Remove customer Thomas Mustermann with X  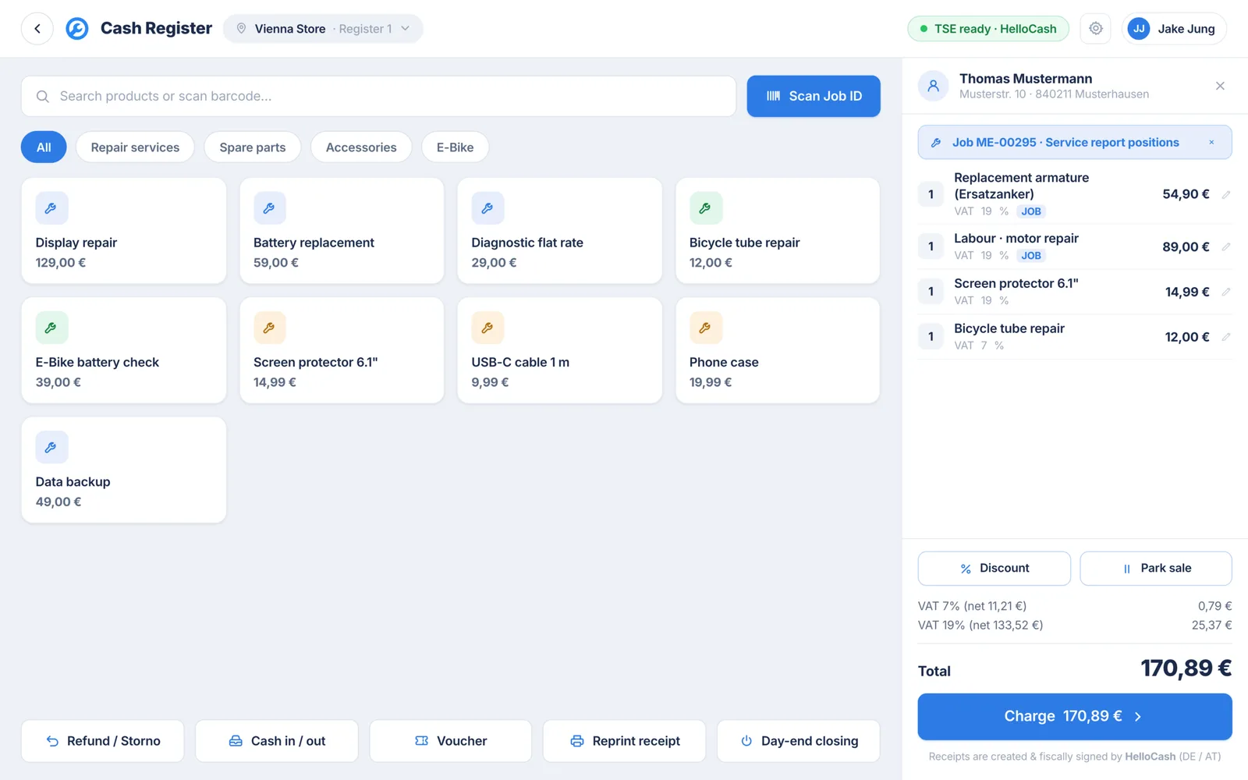click(1220, 86)
